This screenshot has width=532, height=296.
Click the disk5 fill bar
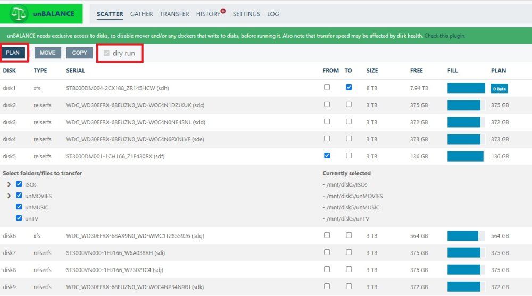point(466,156)
